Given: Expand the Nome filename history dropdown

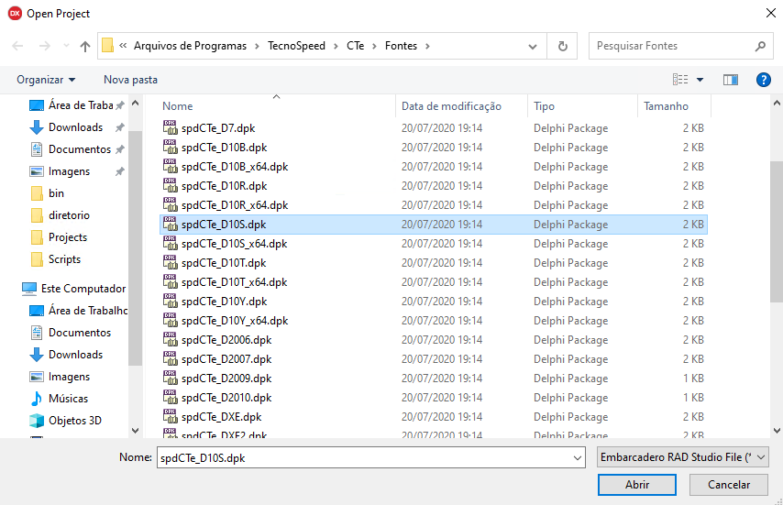Looking at the screenshot, I should [x=578, y=457].
